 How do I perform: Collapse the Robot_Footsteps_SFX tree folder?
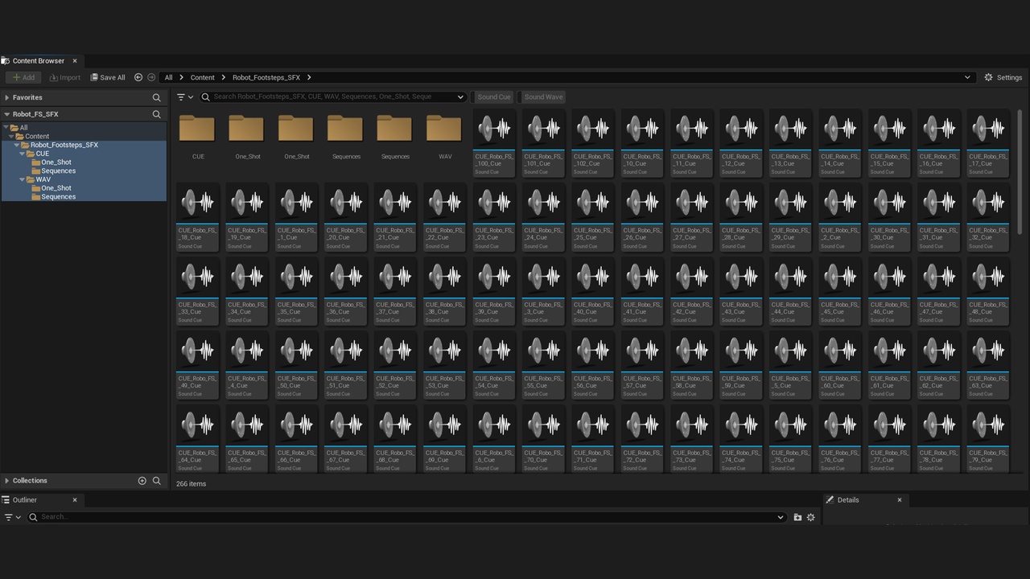click(x=17, y=145)
